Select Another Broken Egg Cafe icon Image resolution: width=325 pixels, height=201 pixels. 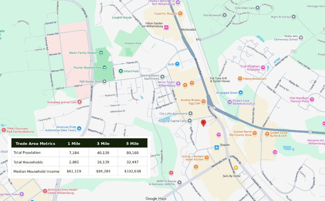click(x=203, y=101)
